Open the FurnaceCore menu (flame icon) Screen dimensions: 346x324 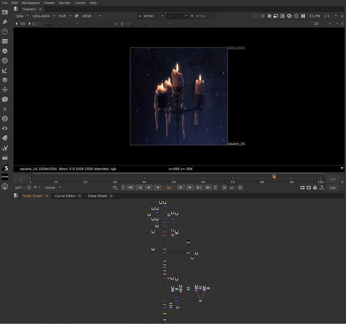tap(5, 187)
